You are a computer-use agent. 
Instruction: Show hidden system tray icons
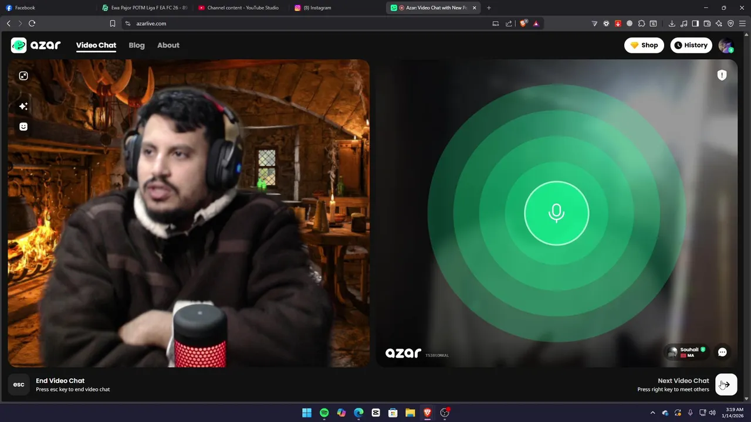[x=652, y=413]
